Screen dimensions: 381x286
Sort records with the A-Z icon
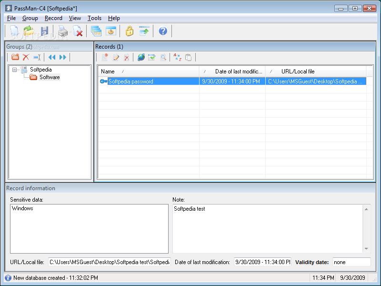point(177,57)
